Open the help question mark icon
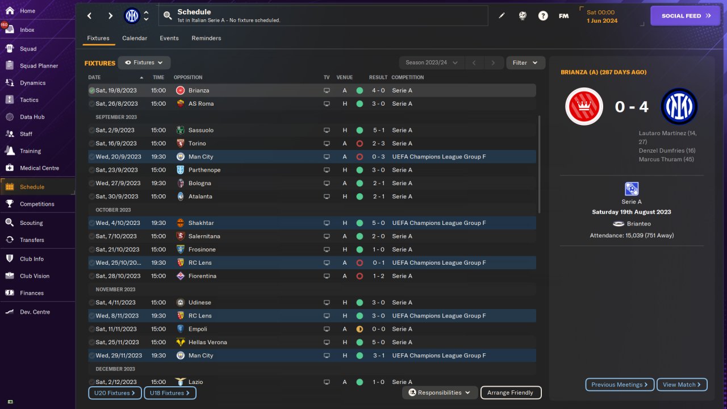The image size is (727, 409). [x=543, y=16]
